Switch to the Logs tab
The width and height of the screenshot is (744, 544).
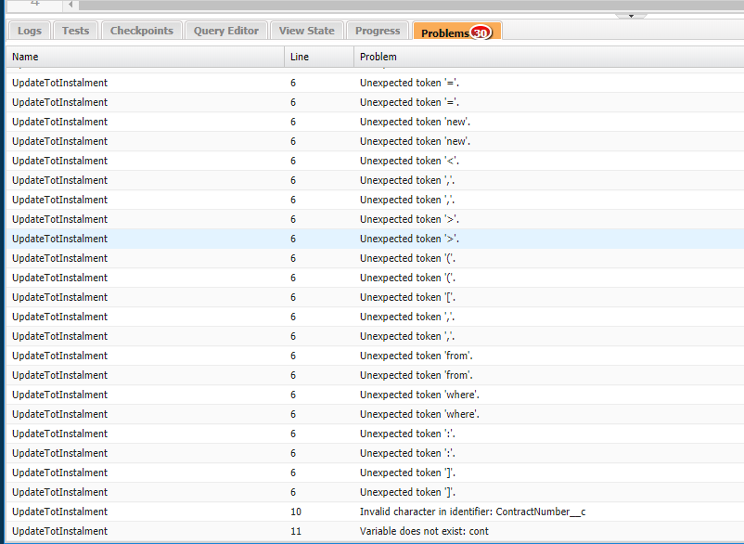pyautogui.click(x=30, y=31)
